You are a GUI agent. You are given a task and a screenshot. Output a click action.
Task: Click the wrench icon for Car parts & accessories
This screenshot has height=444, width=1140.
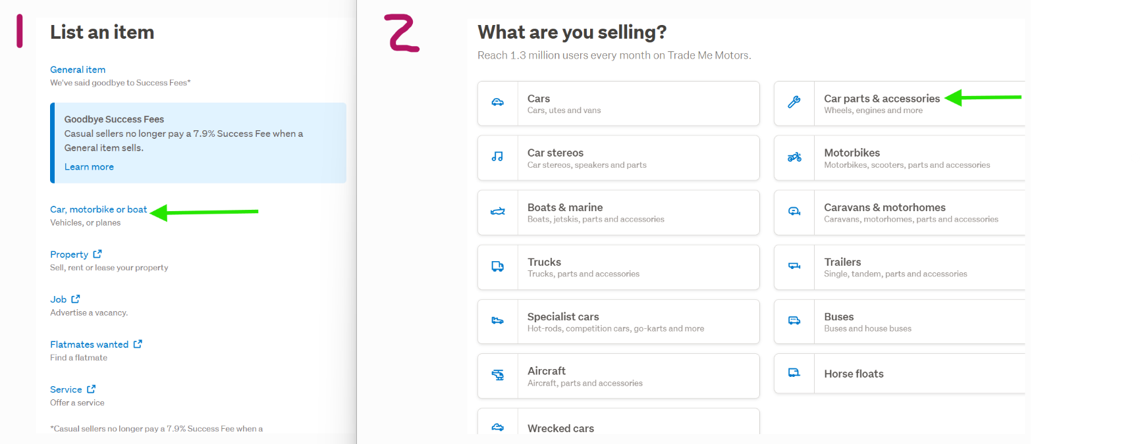pos(794,102)
